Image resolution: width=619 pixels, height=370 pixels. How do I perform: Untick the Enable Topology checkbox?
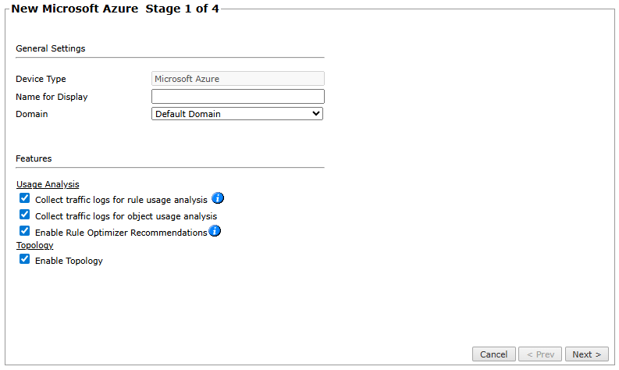point(25,260)
